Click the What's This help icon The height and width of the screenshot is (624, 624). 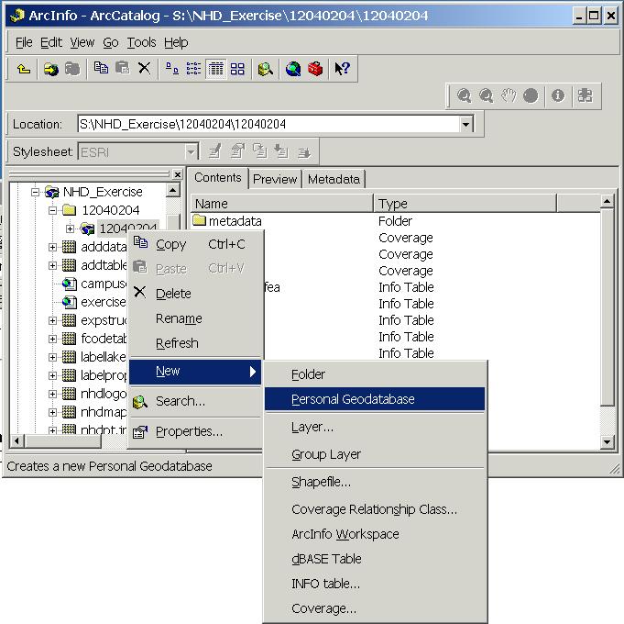coord(342,69)
